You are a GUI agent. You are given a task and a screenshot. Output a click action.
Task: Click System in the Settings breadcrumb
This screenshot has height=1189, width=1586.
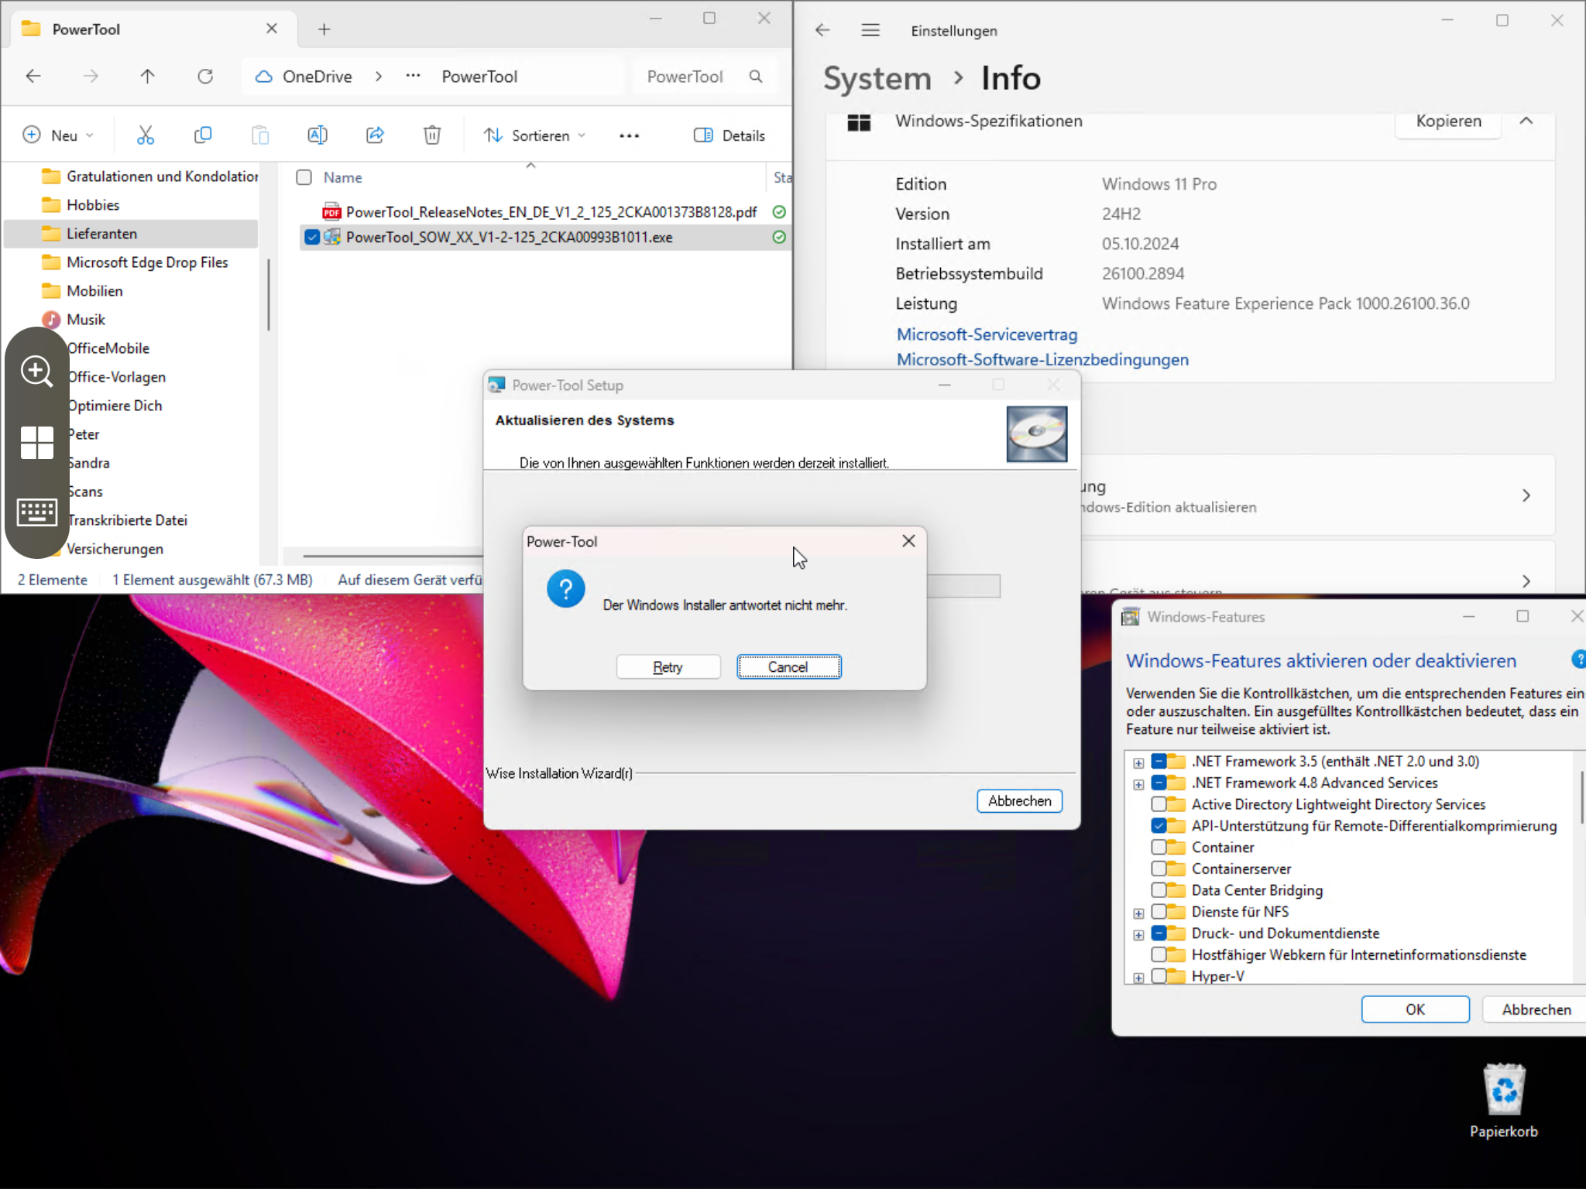click(x=877, y=78)
